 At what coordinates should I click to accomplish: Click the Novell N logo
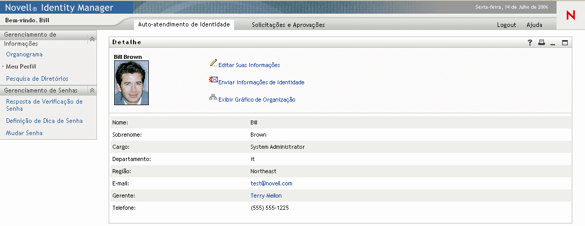570,15
